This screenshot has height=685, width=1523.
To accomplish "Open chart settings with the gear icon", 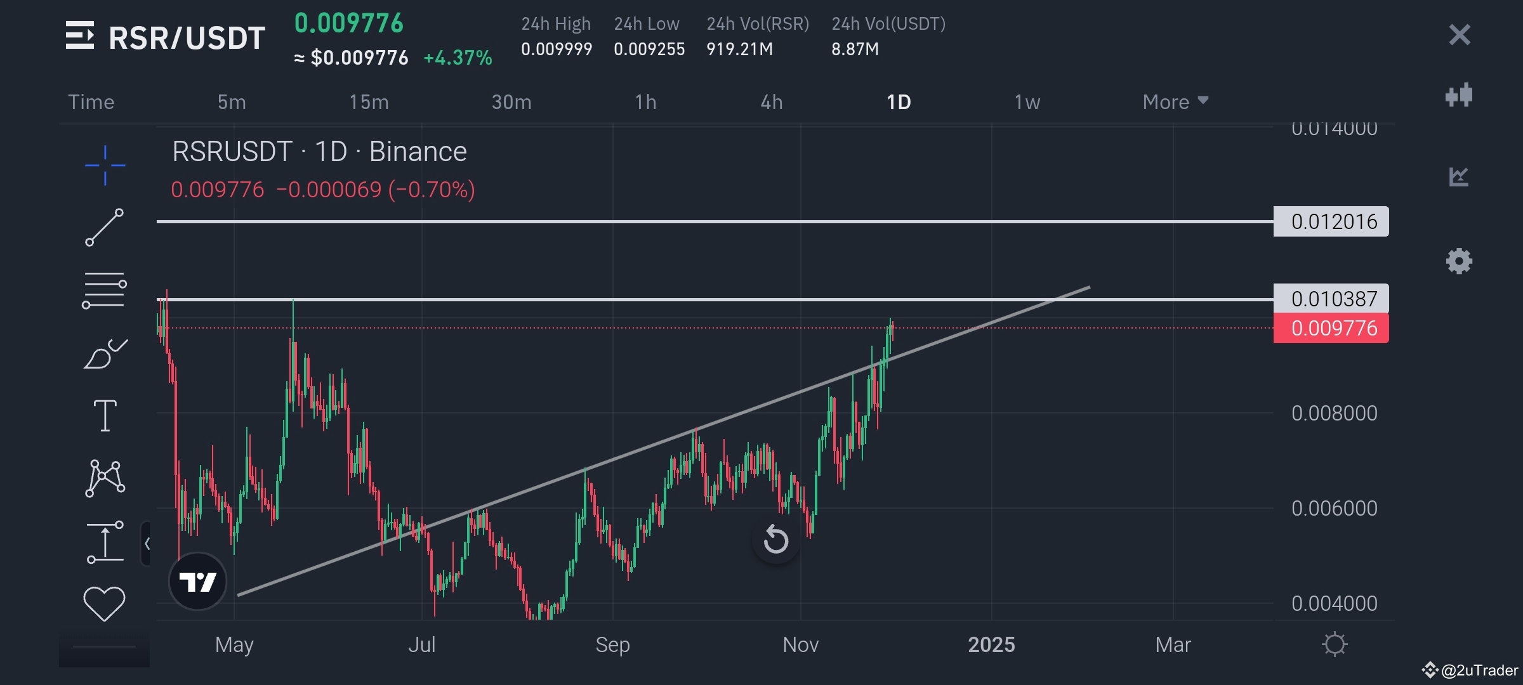I will (x=1460, y=260).
